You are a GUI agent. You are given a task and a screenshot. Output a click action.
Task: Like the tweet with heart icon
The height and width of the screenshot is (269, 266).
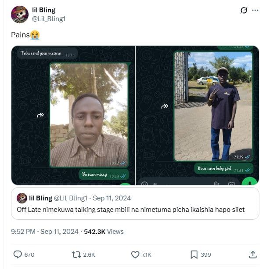click(136, 254)
